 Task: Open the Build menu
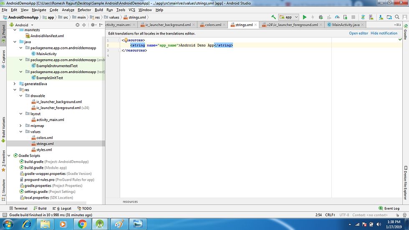click(98, 10)
